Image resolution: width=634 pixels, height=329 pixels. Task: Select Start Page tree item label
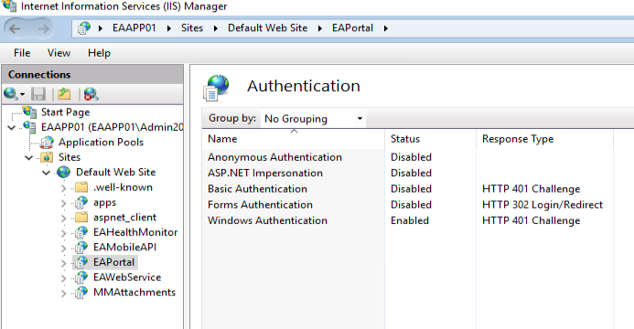pos(66,112)
